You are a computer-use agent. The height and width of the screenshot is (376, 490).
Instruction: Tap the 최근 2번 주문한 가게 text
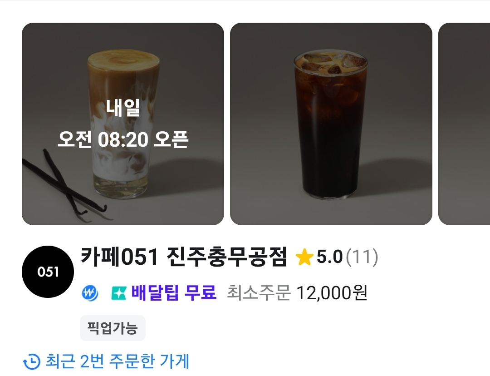[x=118, y=361]
